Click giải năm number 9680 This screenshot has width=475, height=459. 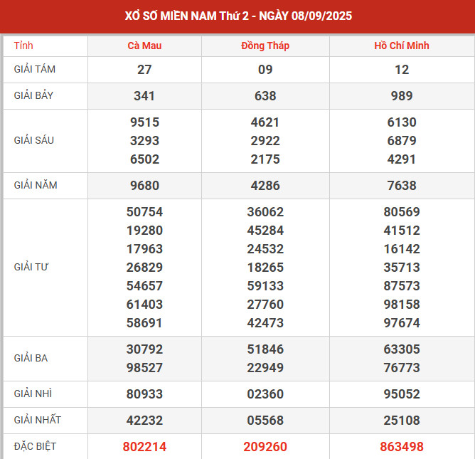tap(144, 186)
